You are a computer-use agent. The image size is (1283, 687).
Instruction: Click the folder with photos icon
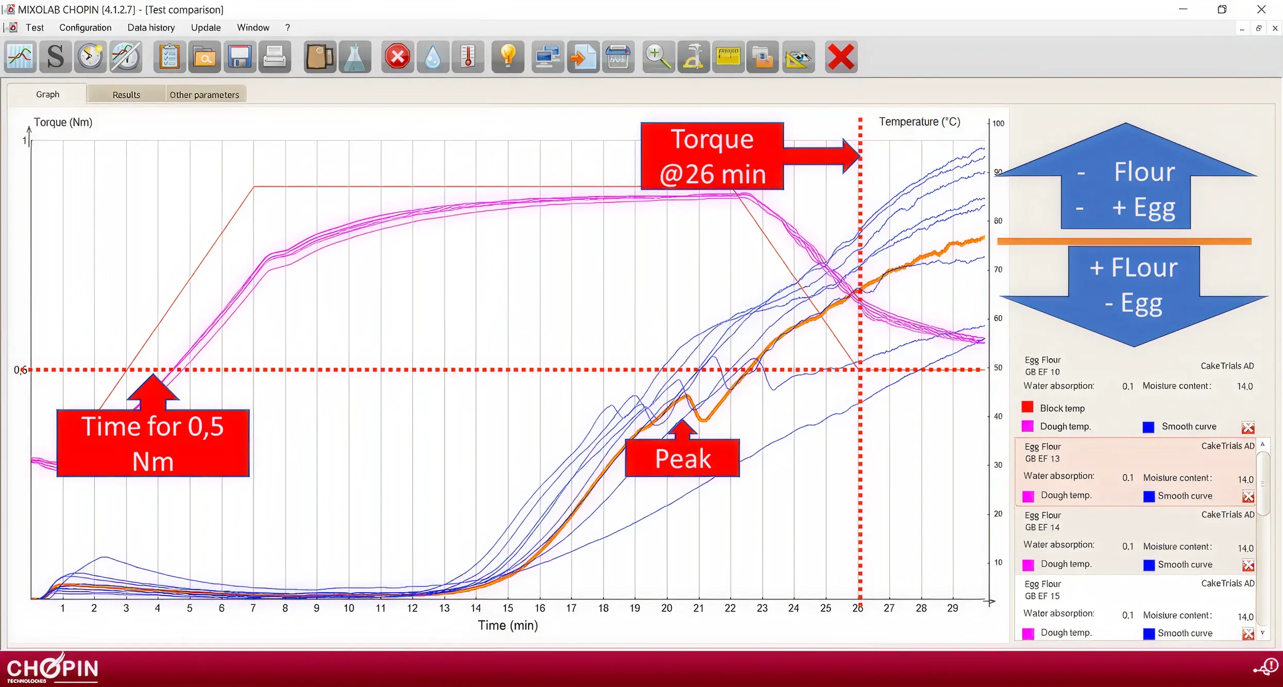coord(763,57)
